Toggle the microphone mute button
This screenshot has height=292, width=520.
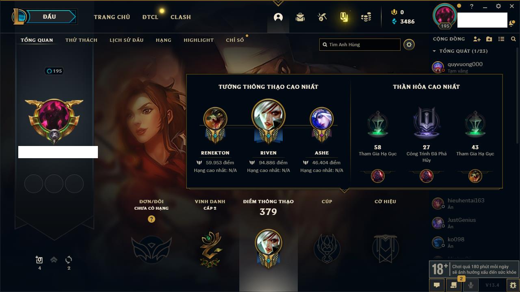[471, 285]
